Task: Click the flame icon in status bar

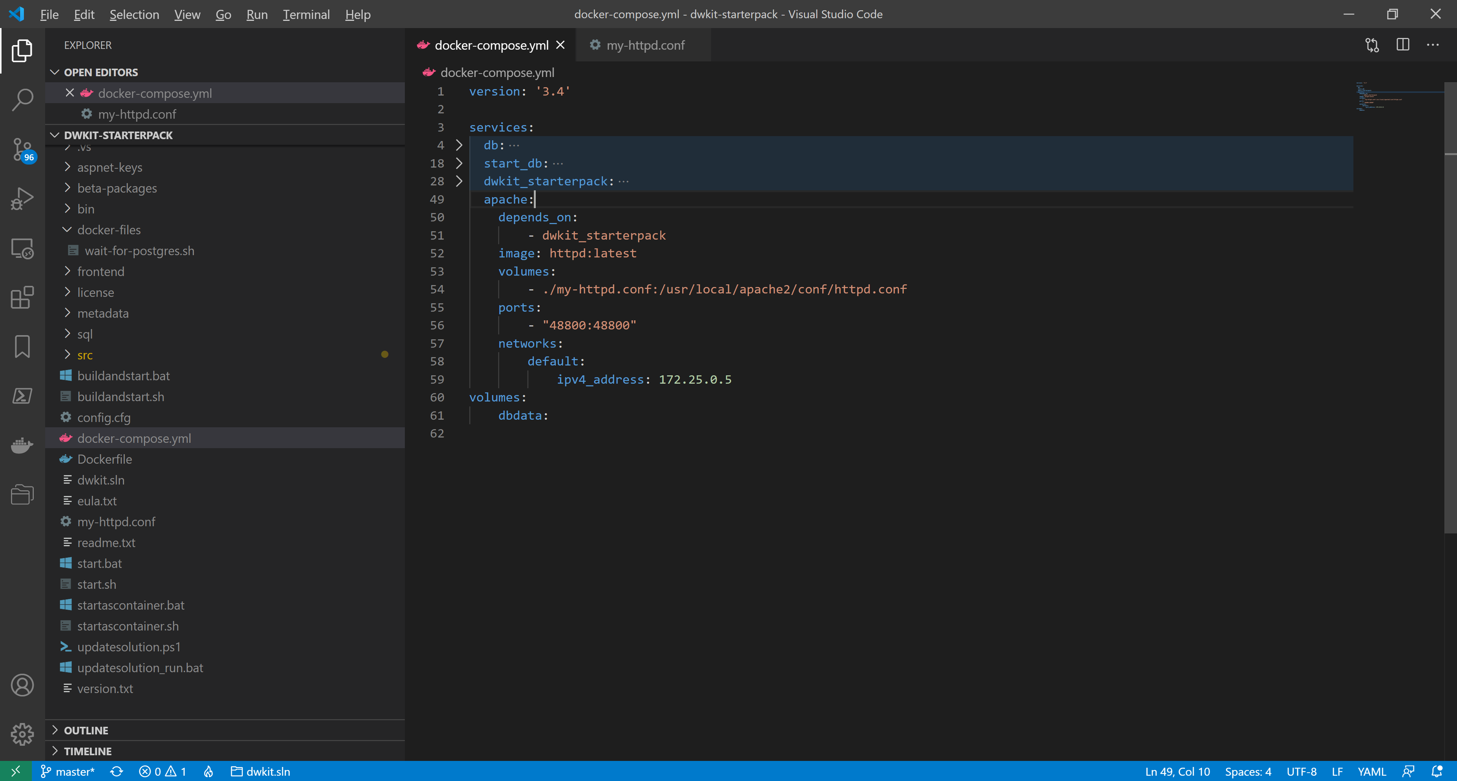Action: (209, 772)
